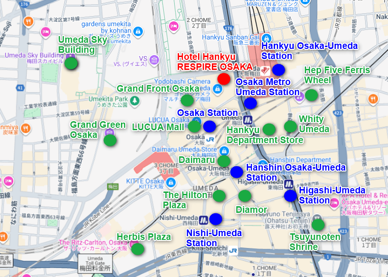Click the green Daimaru dot
Screen dimensions: 388x277
click(224, 161)
